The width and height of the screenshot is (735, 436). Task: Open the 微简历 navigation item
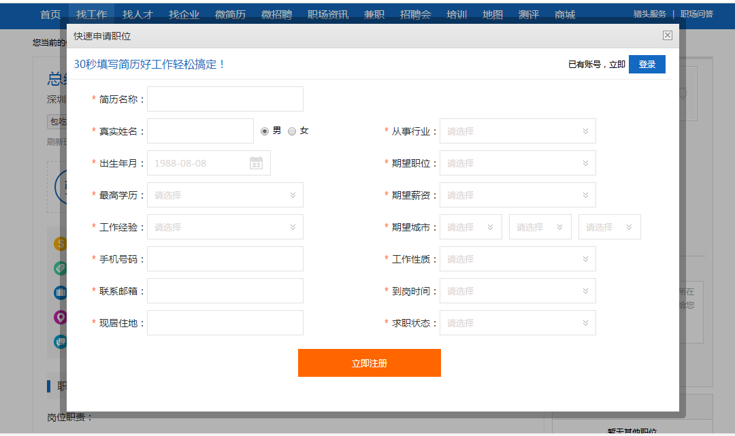pyautogui.click(x=230, y=15)
